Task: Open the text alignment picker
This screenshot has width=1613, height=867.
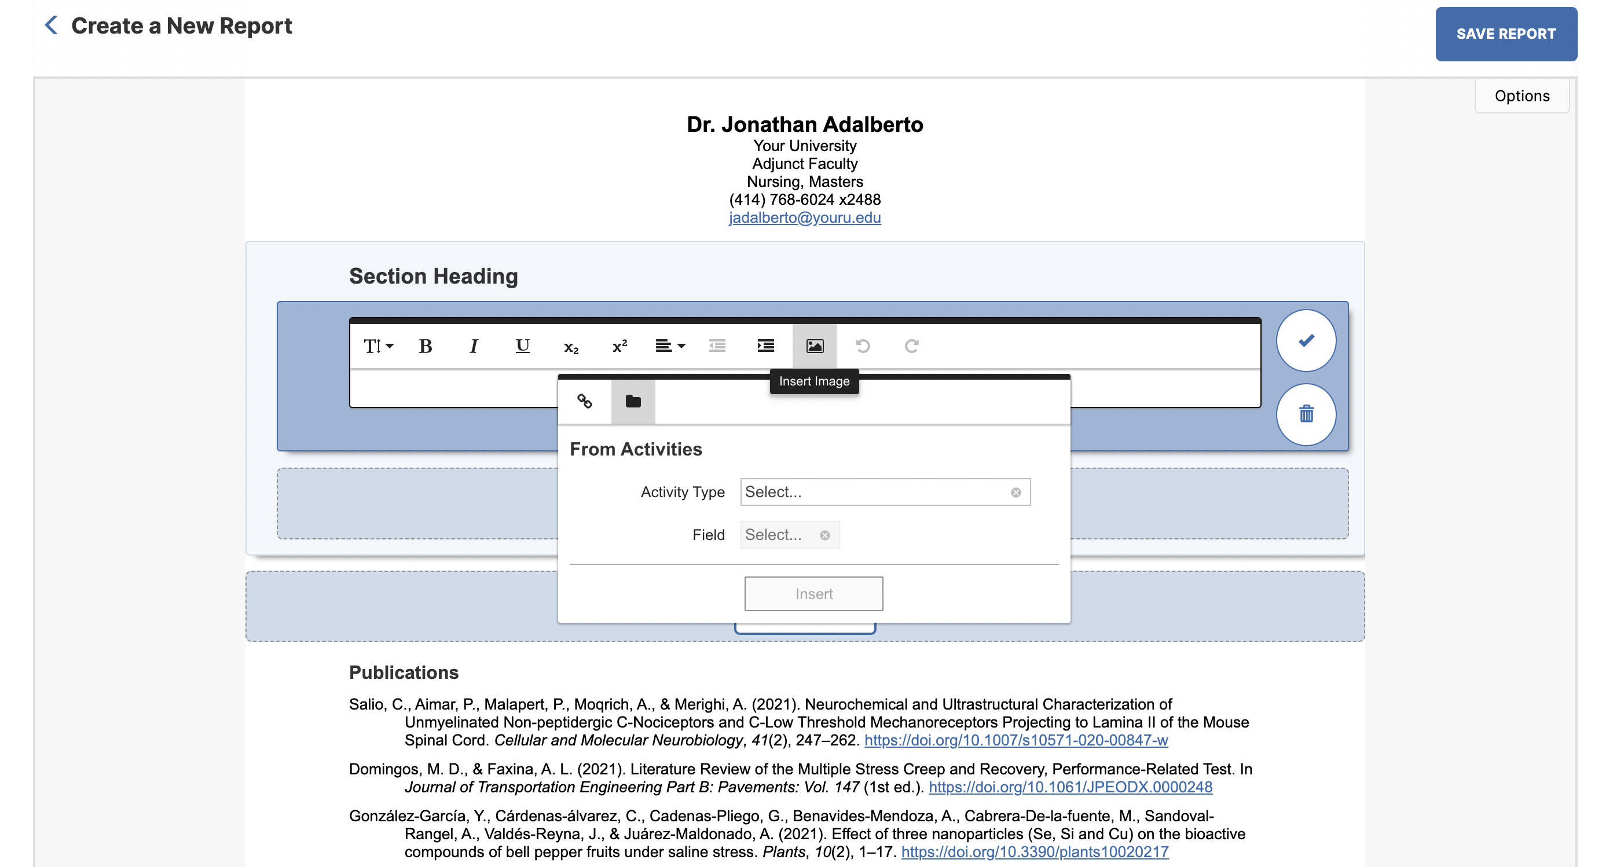Action: click(669, 346)
